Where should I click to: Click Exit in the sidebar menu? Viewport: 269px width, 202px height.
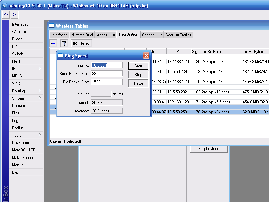[26, 172]
